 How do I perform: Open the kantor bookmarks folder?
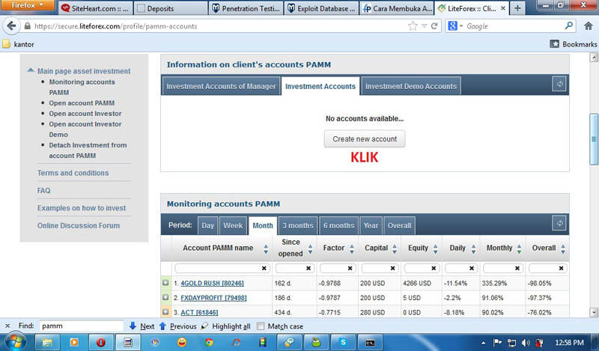[18, 44]
